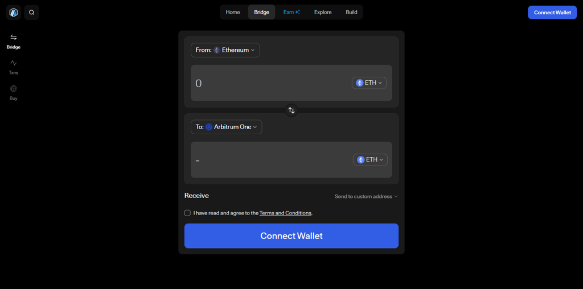Screen dimensions: 583x289
Task: Open the Buy sidebar icon
Action: (x=14, y=88)
